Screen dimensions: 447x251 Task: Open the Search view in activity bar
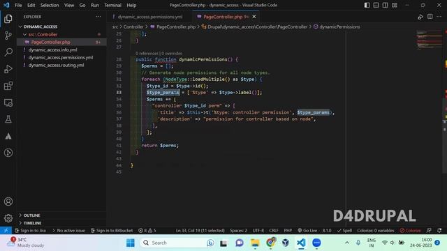point(8,52)
